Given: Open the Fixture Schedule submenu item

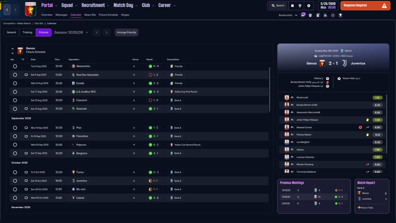Looking at the screenshot, I should [x=108, y=15].
